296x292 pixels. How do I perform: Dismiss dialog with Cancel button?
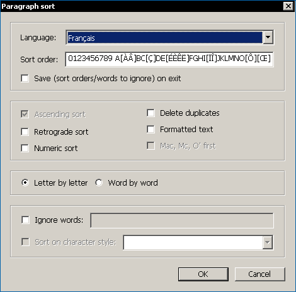(259, 274)
